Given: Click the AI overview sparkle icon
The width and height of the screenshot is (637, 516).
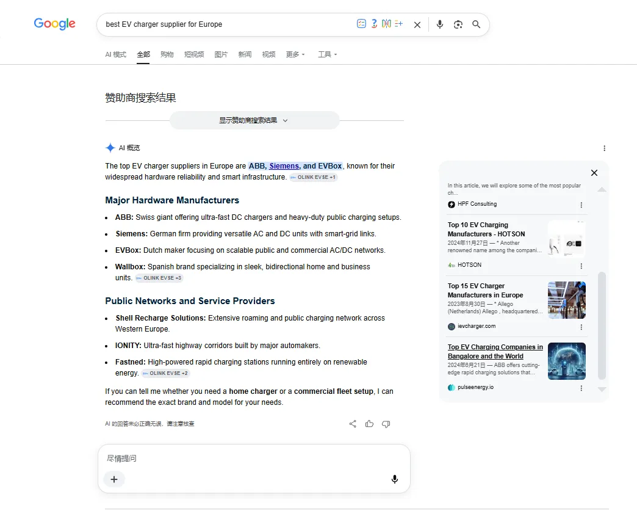Looking at the screenshot, I should click(x=110, y=148).
